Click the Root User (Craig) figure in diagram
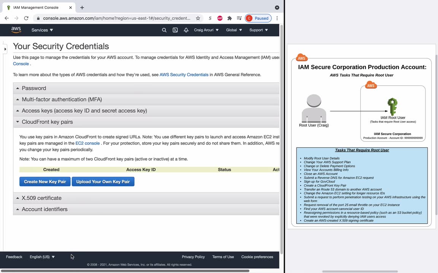The image size is (438, 273). [x=314, y=108]
